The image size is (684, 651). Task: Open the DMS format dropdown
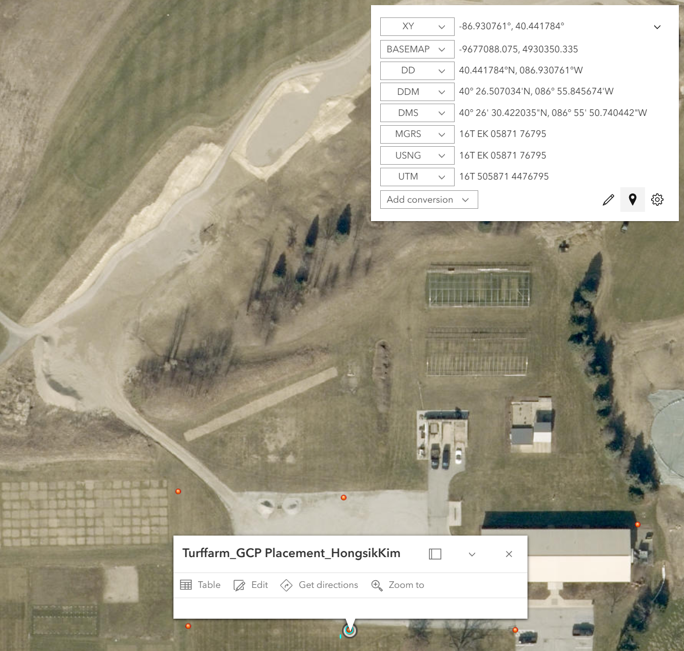[x=417, y=113]
